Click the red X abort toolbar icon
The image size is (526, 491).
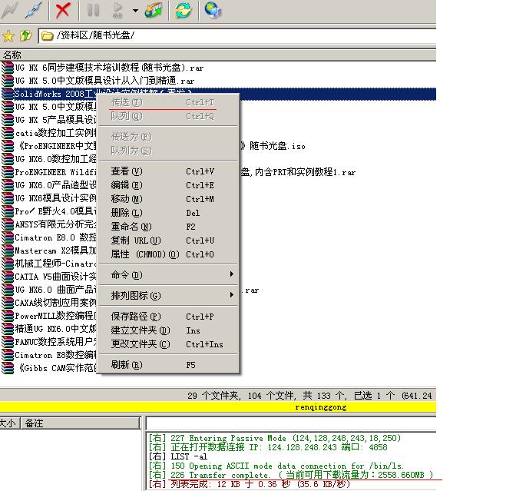(x=63, y=11)
